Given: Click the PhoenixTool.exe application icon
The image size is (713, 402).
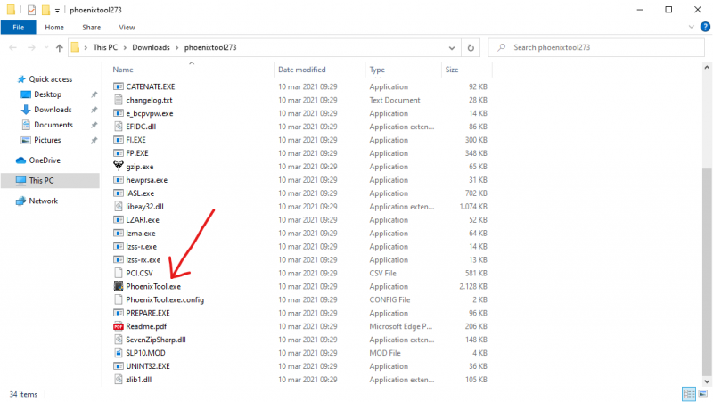Looking at the screenshot, I should (x=119, y=286).
